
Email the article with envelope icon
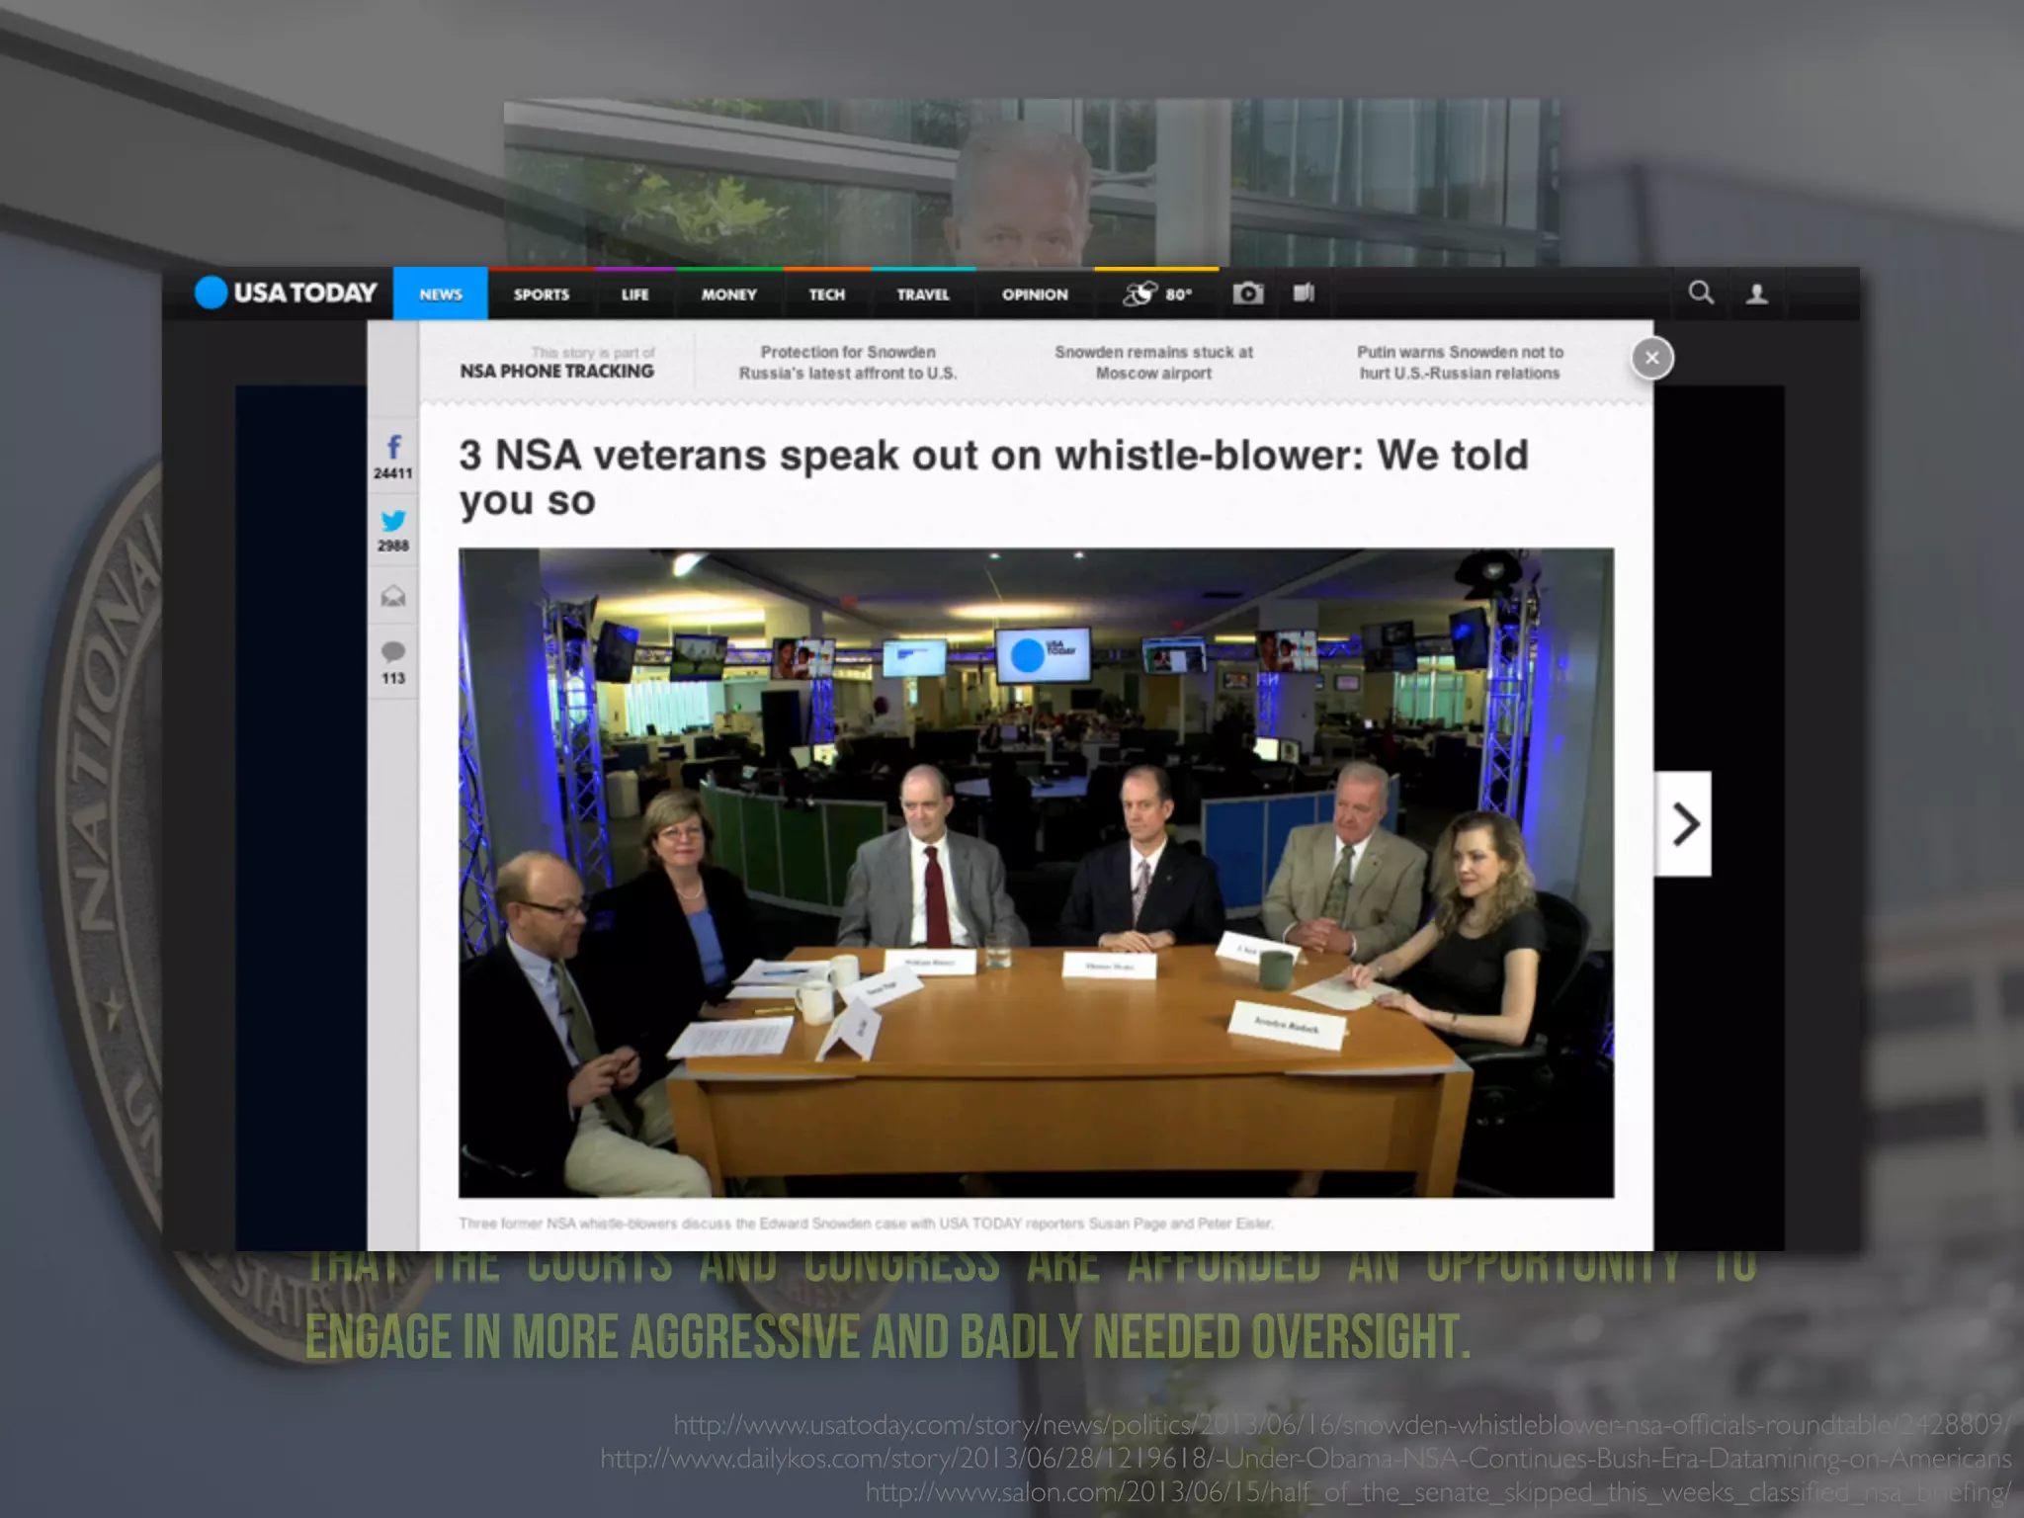(393, 596)
